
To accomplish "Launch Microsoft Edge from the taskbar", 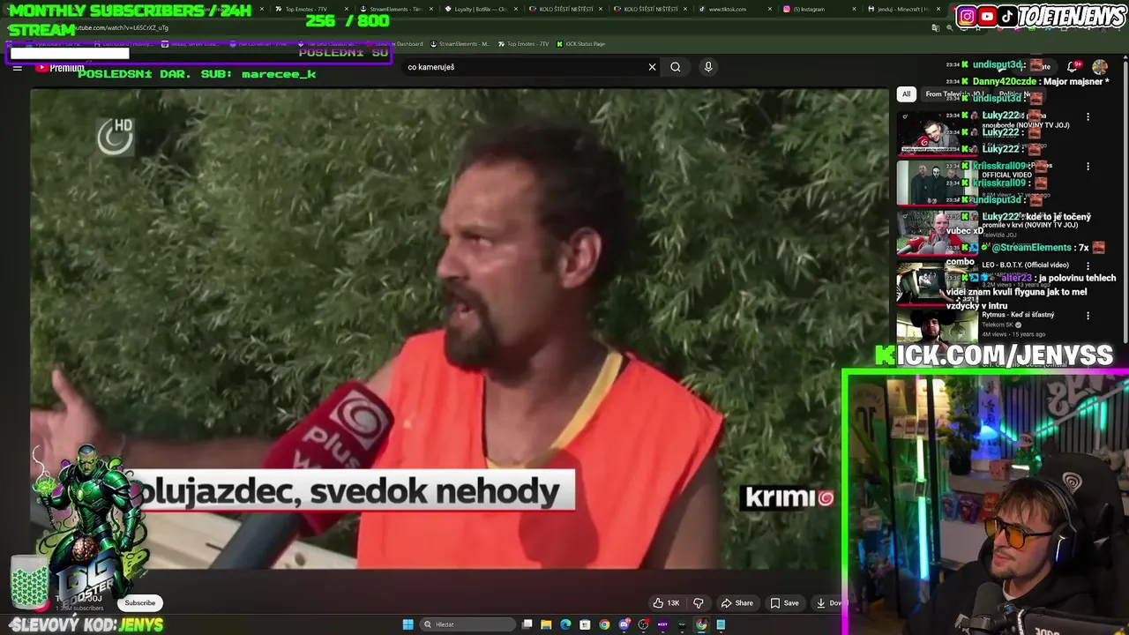I will (x=565, y=624).
